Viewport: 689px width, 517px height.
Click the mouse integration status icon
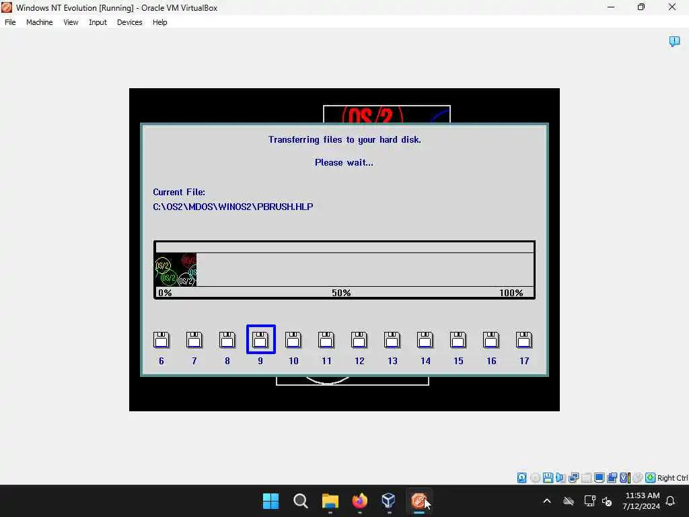click(638, 478)
